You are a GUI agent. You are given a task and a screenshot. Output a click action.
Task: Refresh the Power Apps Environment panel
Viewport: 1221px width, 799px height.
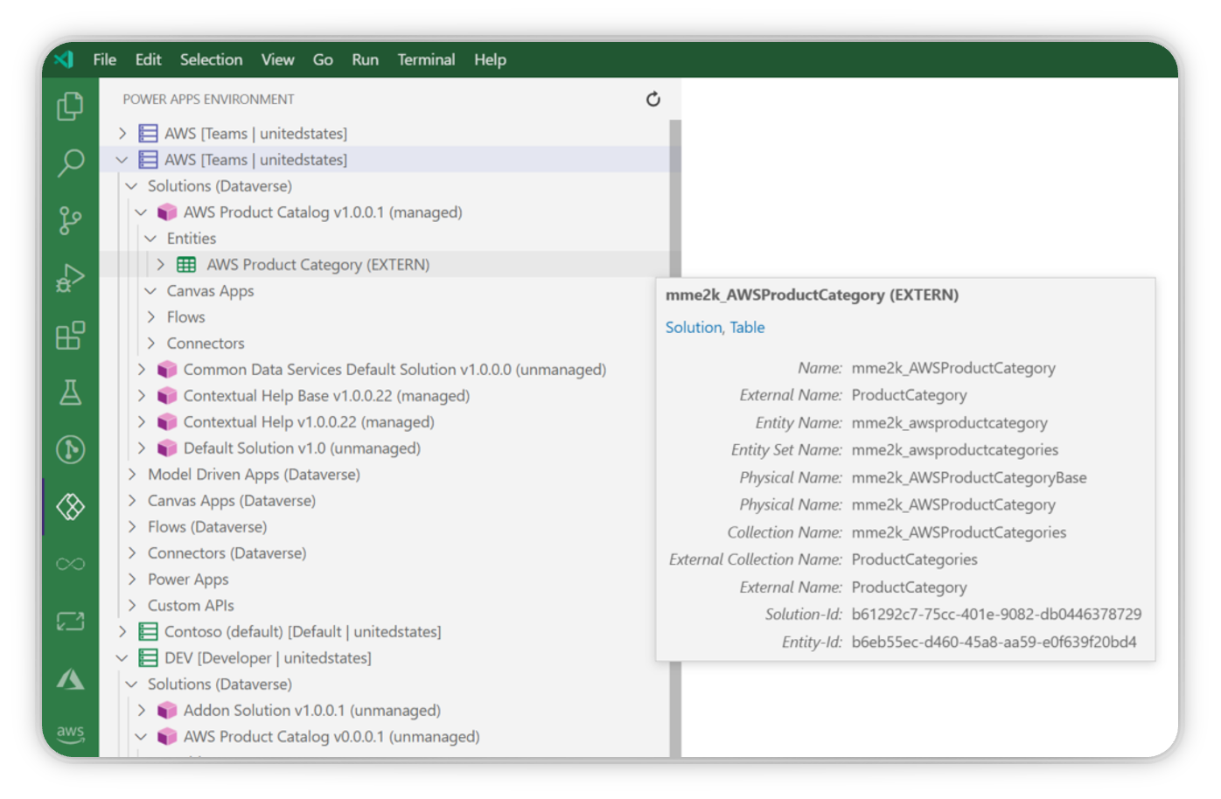click(652, 100)
